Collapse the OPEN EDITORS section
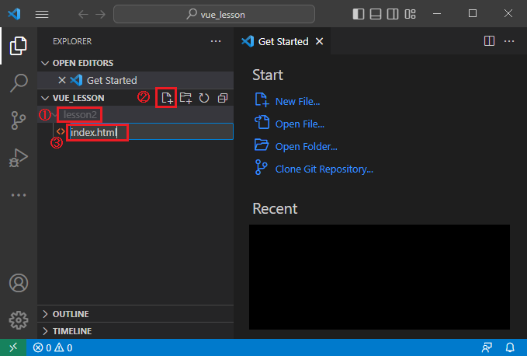 [136, 63]
